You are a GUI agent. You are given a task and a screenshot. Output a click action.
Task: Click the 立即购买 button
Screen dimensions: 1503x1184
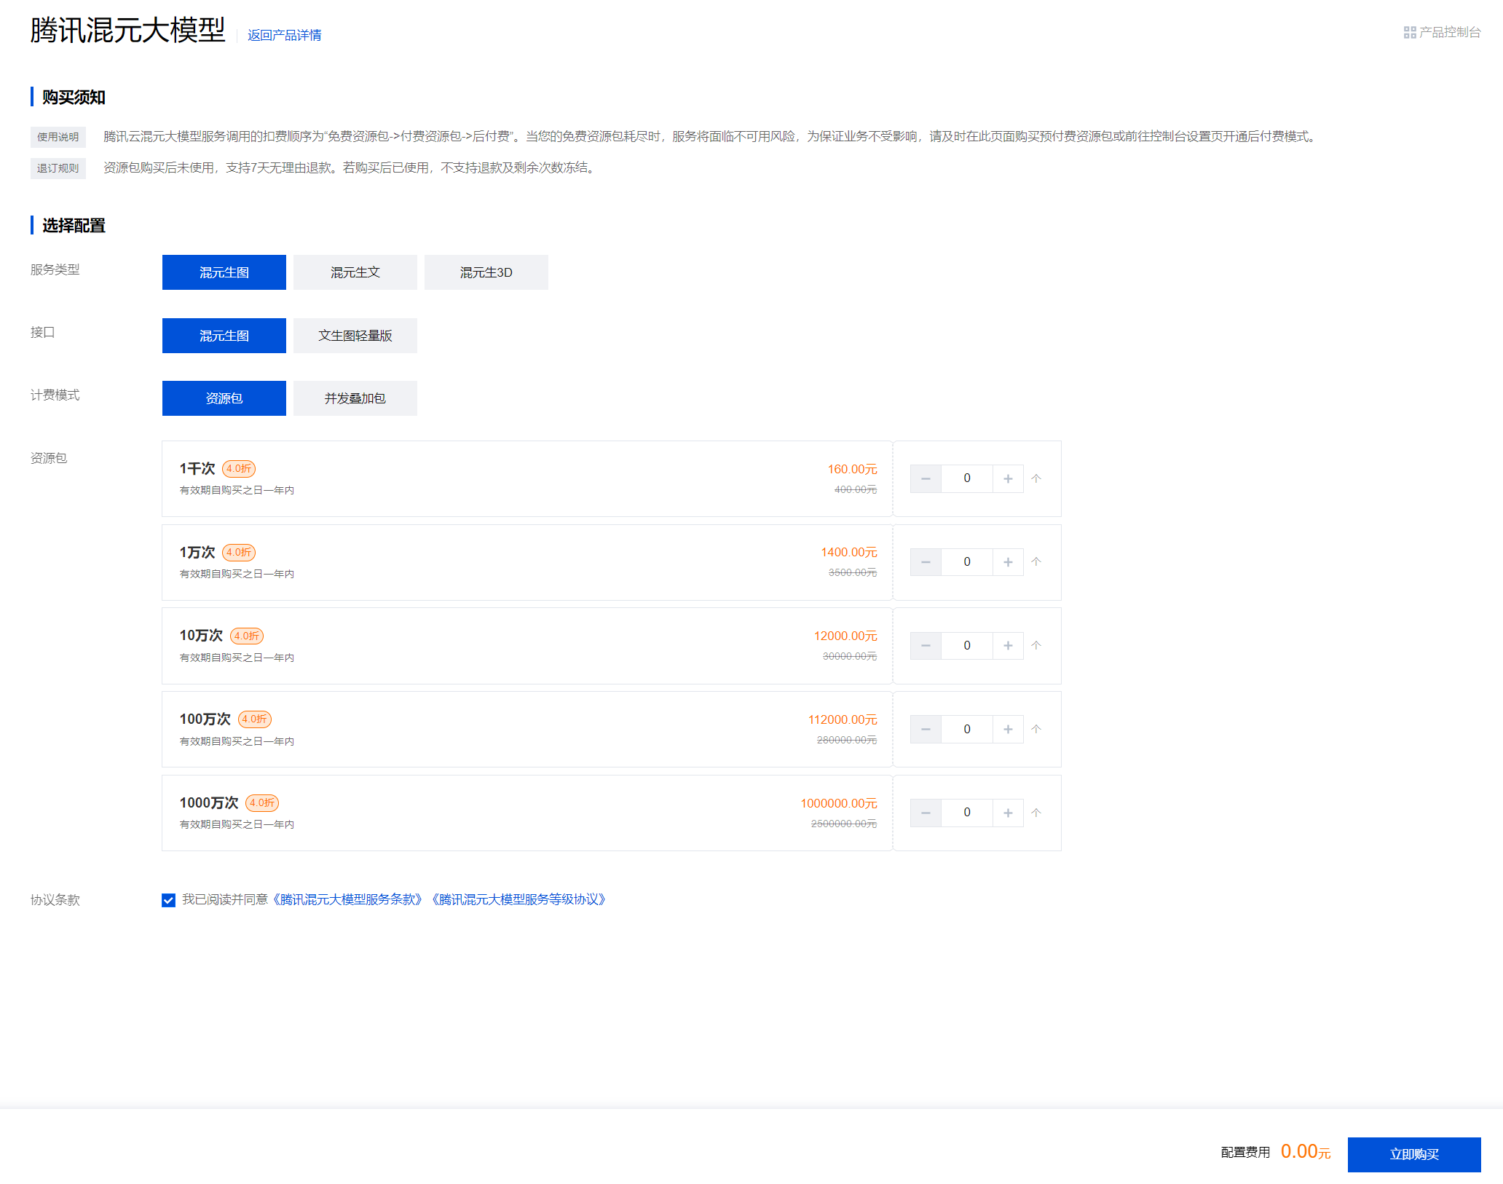point(1413,1154)
